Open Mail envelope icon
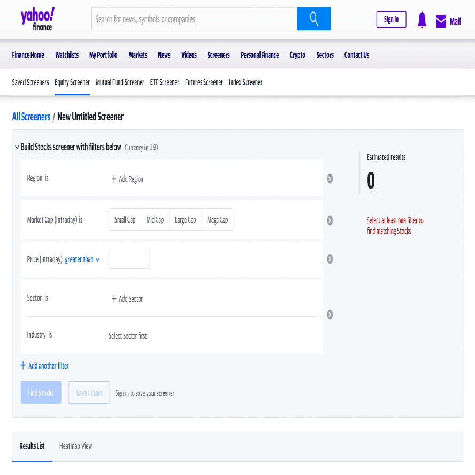This screenshot has height=475, width=475. 441,21
